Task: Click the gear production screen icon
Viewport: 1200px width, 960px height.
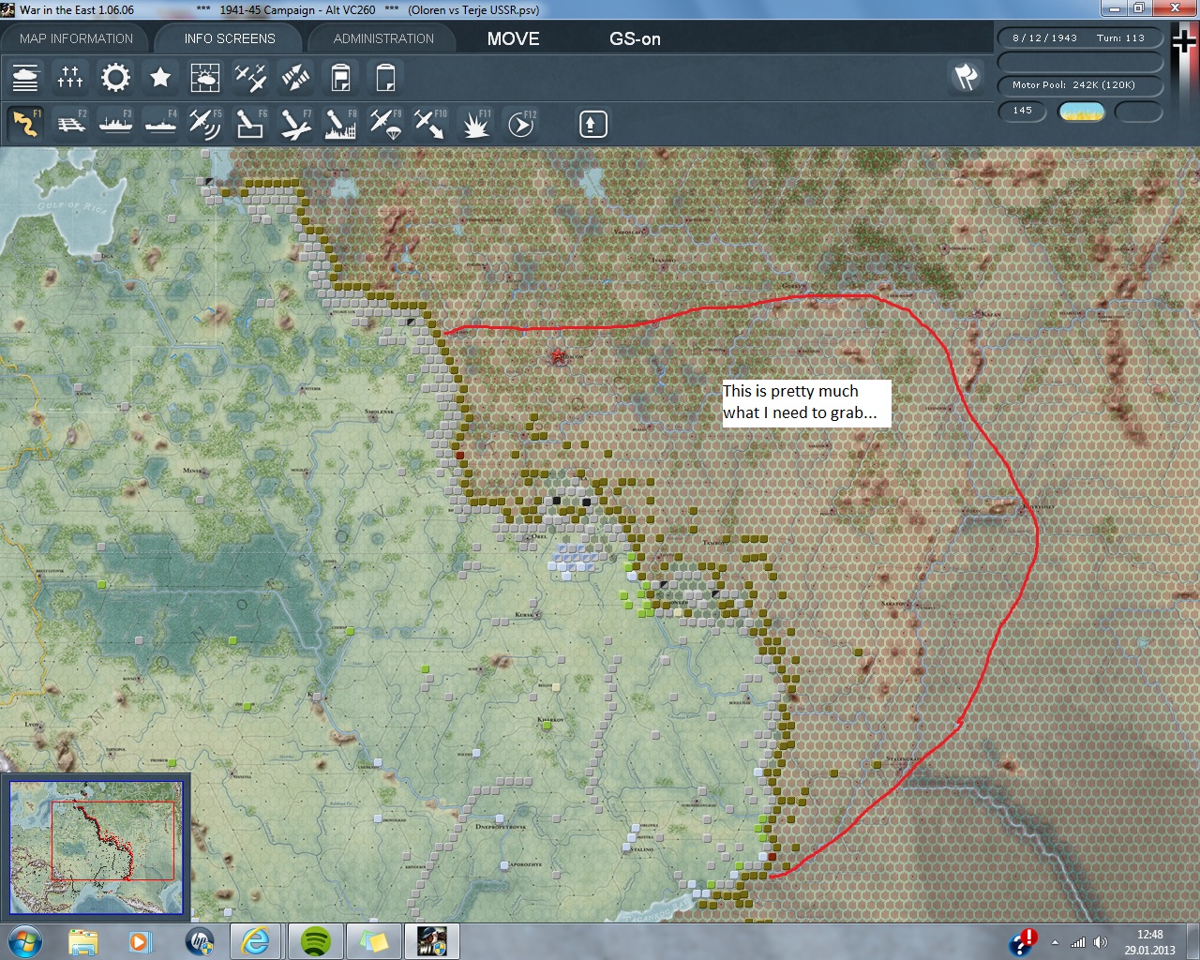Action: click(115, 78)
